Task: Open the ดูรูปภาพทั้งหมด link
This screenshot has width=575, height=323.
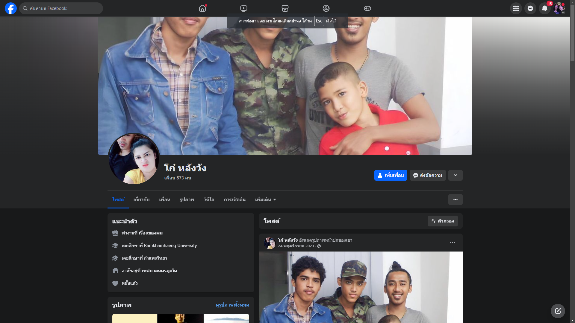Action: [x=232, y=305]
